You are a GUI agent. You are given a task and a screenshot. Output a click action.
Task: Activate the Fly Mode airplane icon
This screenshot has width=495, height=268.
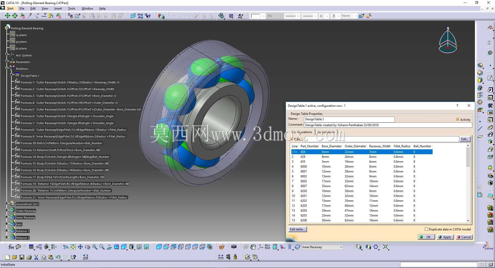coord(66,247)
